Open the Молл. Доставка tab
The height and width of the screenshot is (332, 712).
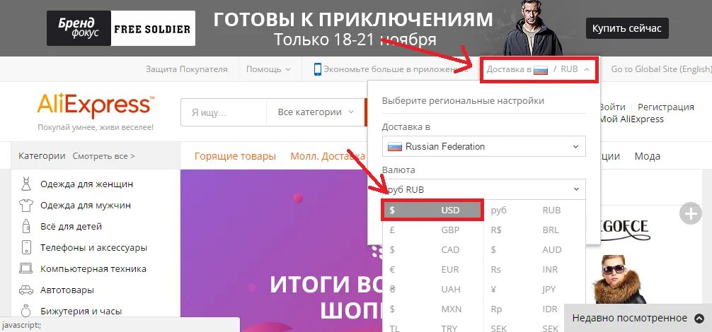(328, 156)
